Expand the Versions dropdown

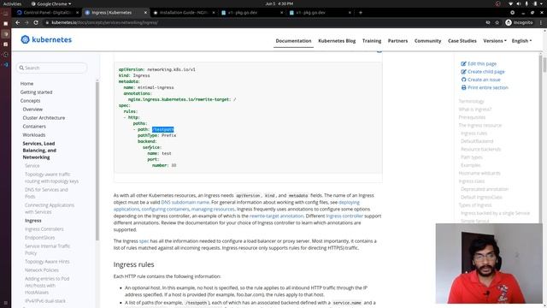click(494, 41)
